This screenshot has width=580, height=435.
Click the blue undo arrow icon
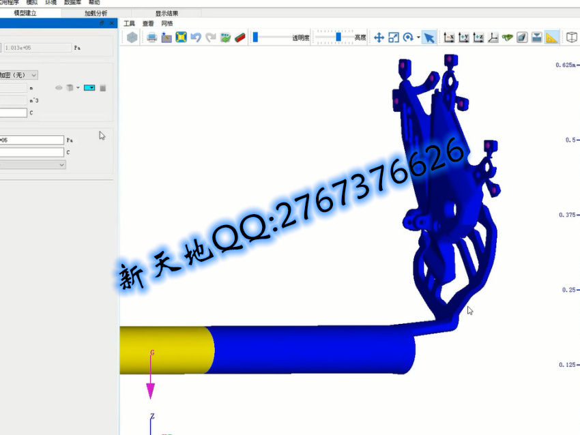pos(196,38)
